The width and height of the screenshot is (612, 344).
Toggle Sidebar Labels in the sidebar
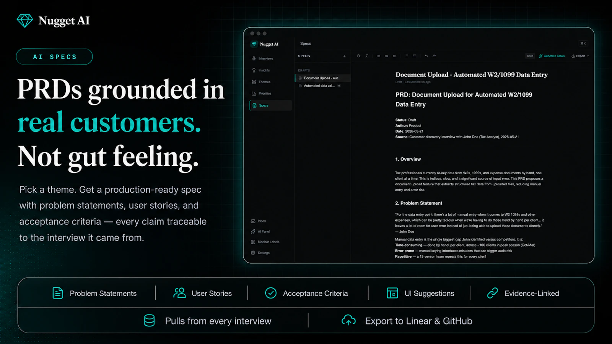(265, 242)
